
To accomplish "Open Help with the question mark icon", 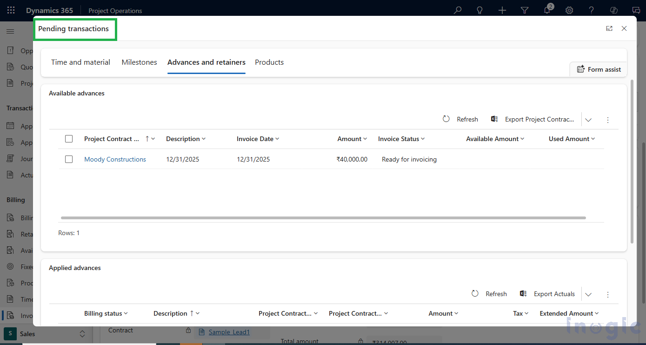I will pos(592,10).
